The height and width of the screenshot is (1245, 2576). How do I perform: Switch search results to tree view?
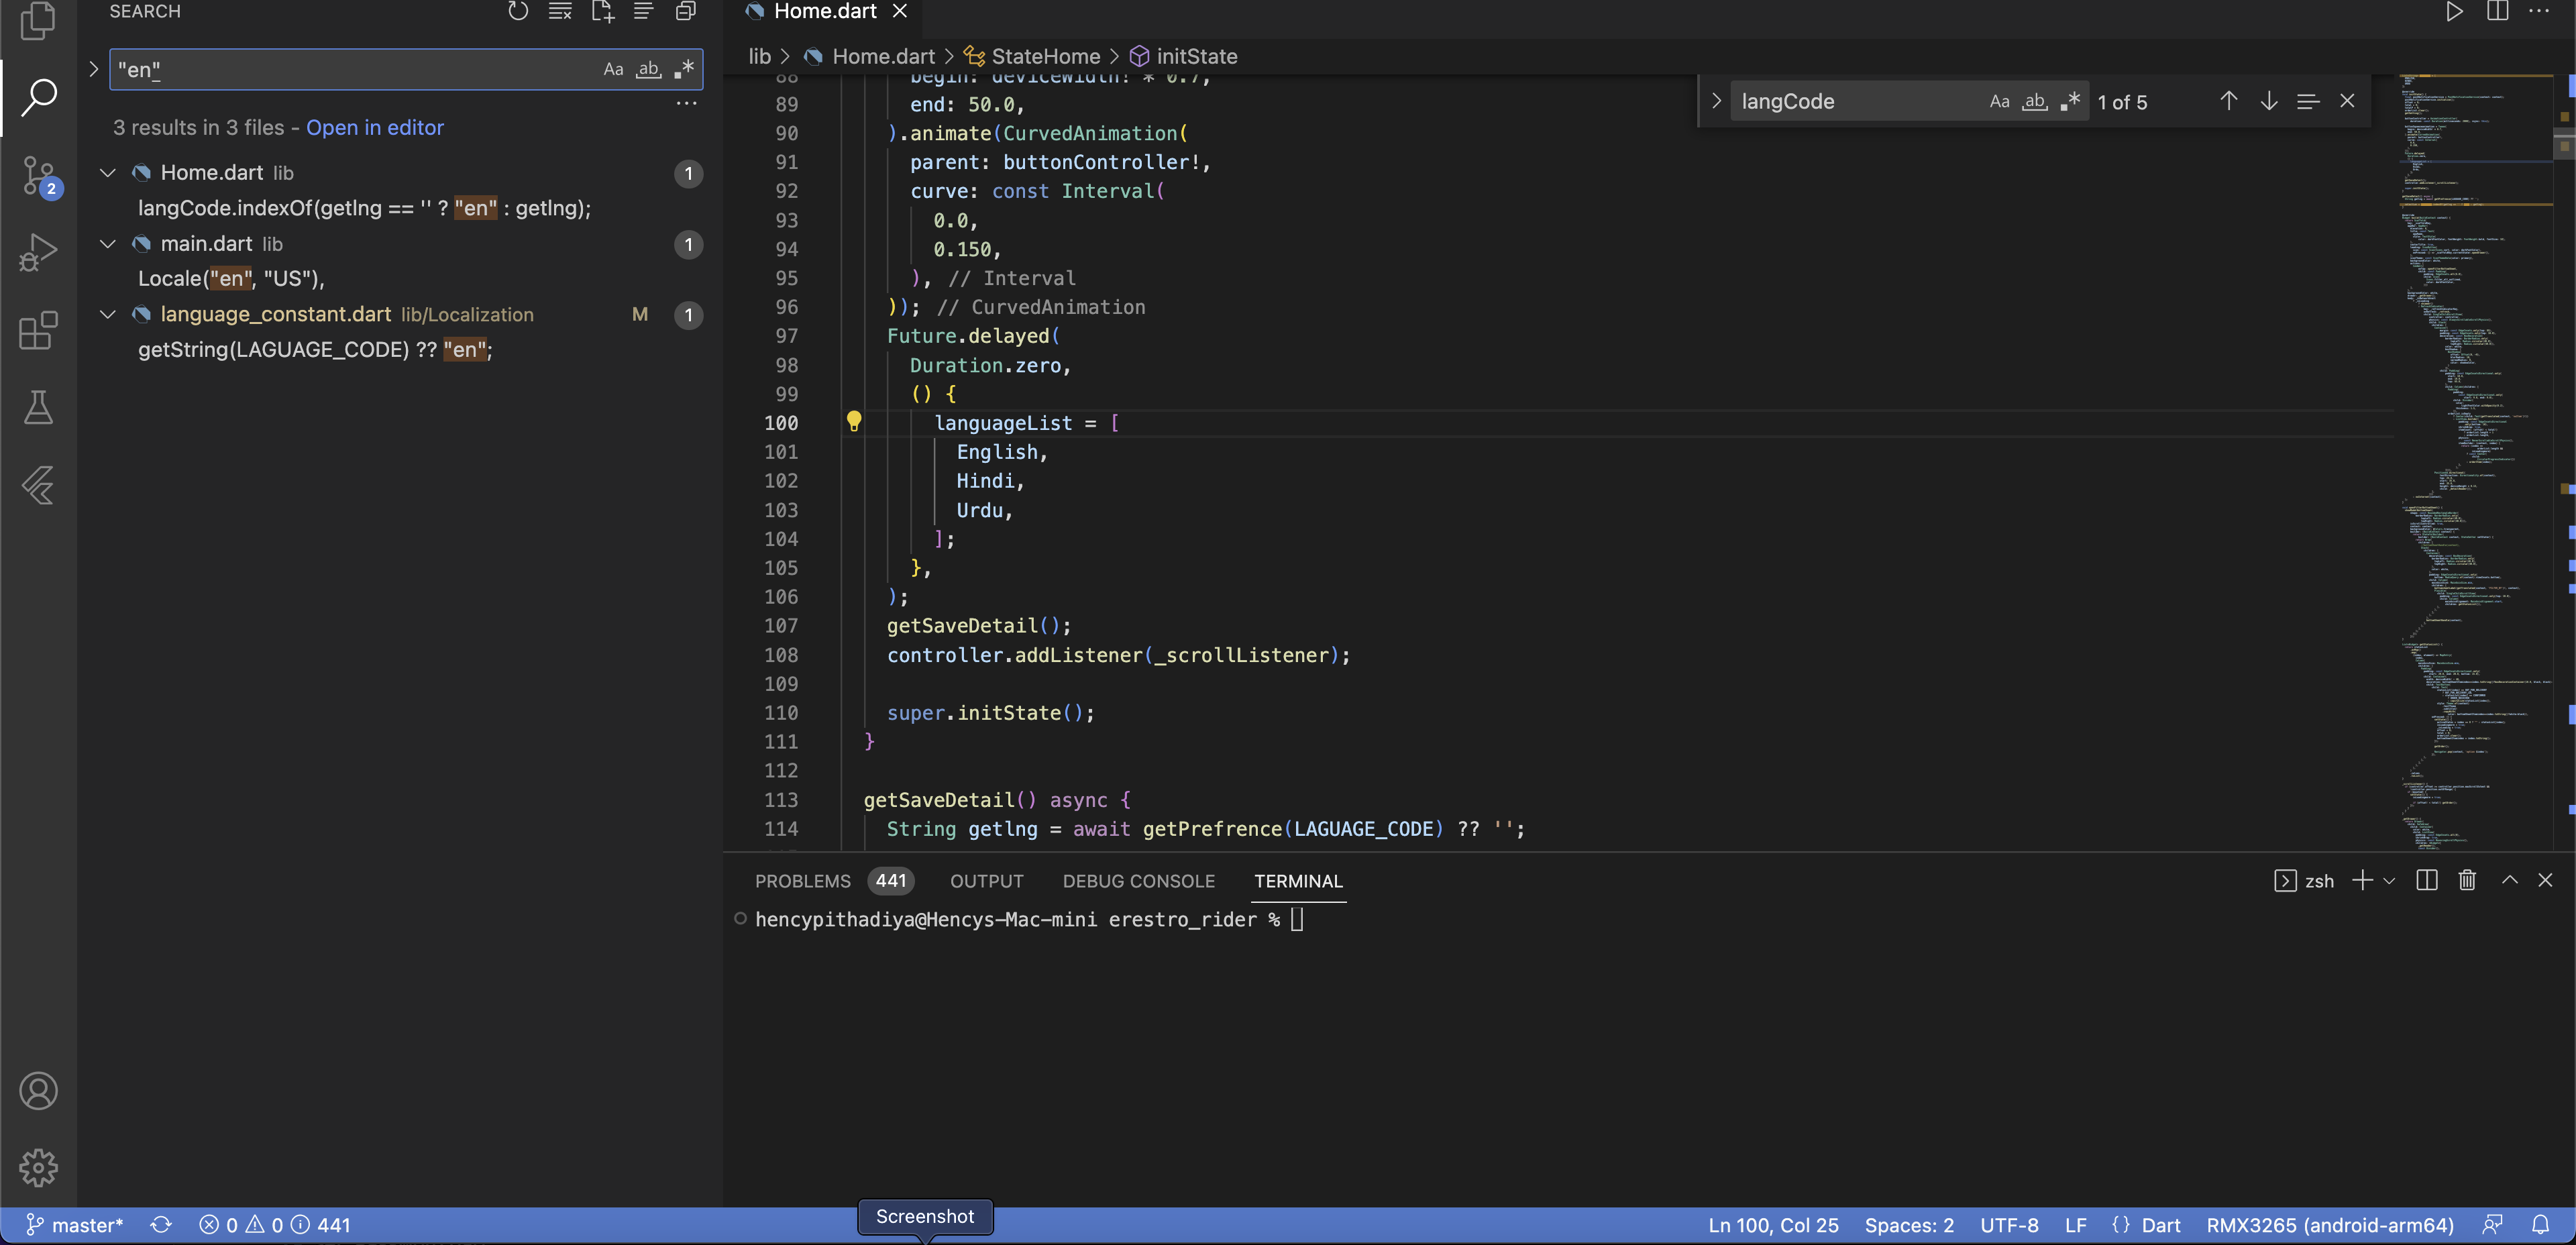pos(644,12)
